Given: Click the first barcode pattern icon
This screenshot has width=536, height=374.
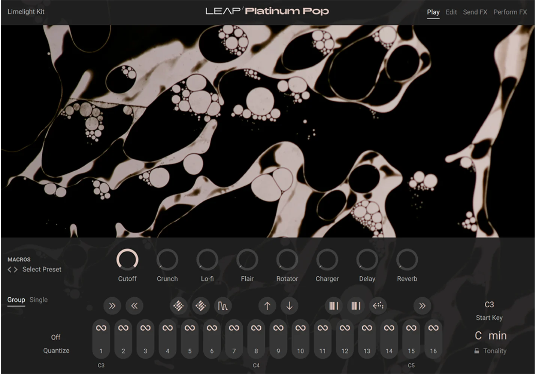Looking at the screenshot, I should pos(333,306).
